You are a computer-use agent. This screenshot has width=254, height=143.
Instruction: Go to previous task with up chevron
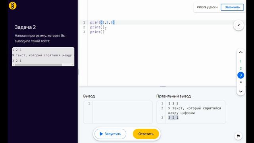[241, 52]
